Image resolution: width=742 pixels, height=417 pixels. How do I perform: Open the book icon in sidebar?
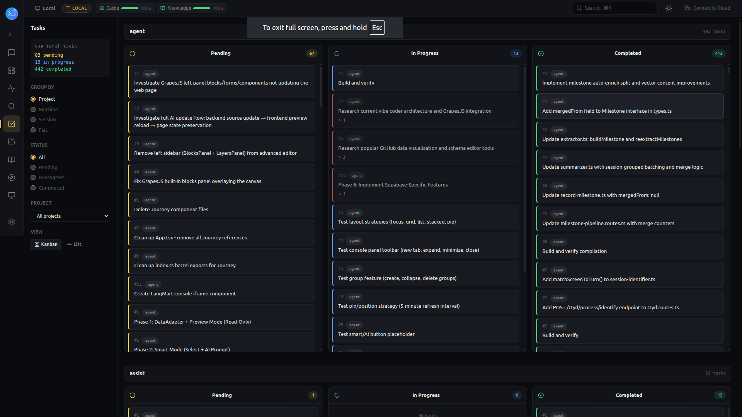12,160
